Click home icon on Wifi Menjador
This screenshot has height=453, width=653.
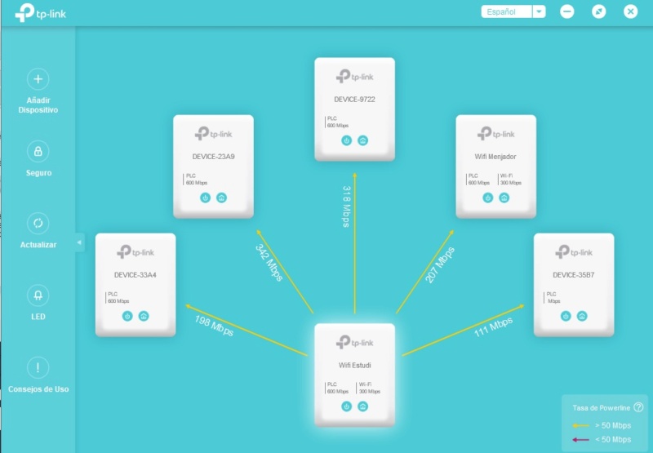(x=504, y=198)
